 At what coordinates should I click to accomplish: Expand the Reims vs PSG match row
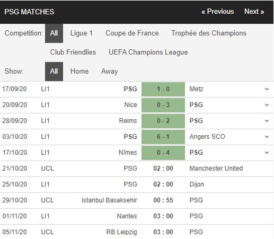[267, 121]
